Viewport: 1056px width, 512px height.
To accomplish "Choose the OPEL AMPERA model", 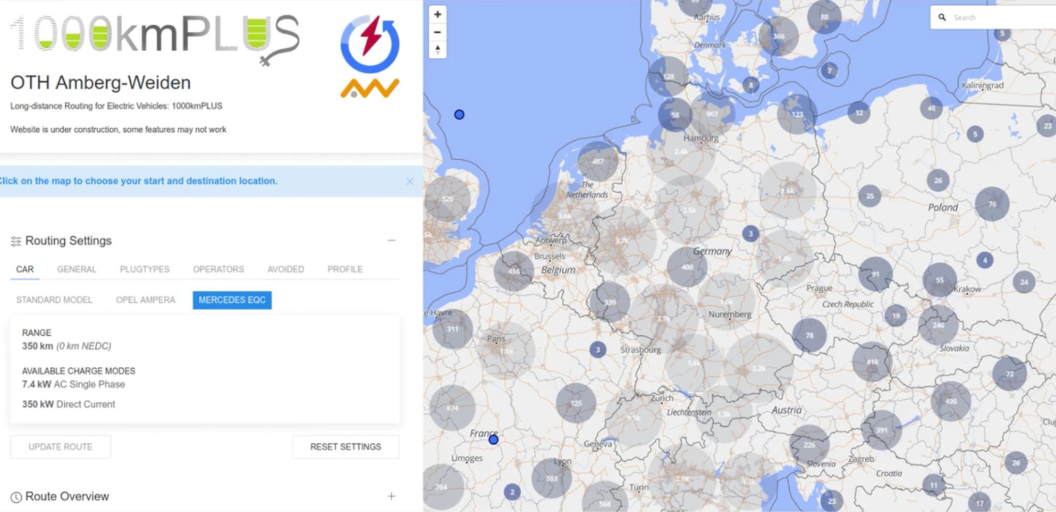I will (145, 300).
